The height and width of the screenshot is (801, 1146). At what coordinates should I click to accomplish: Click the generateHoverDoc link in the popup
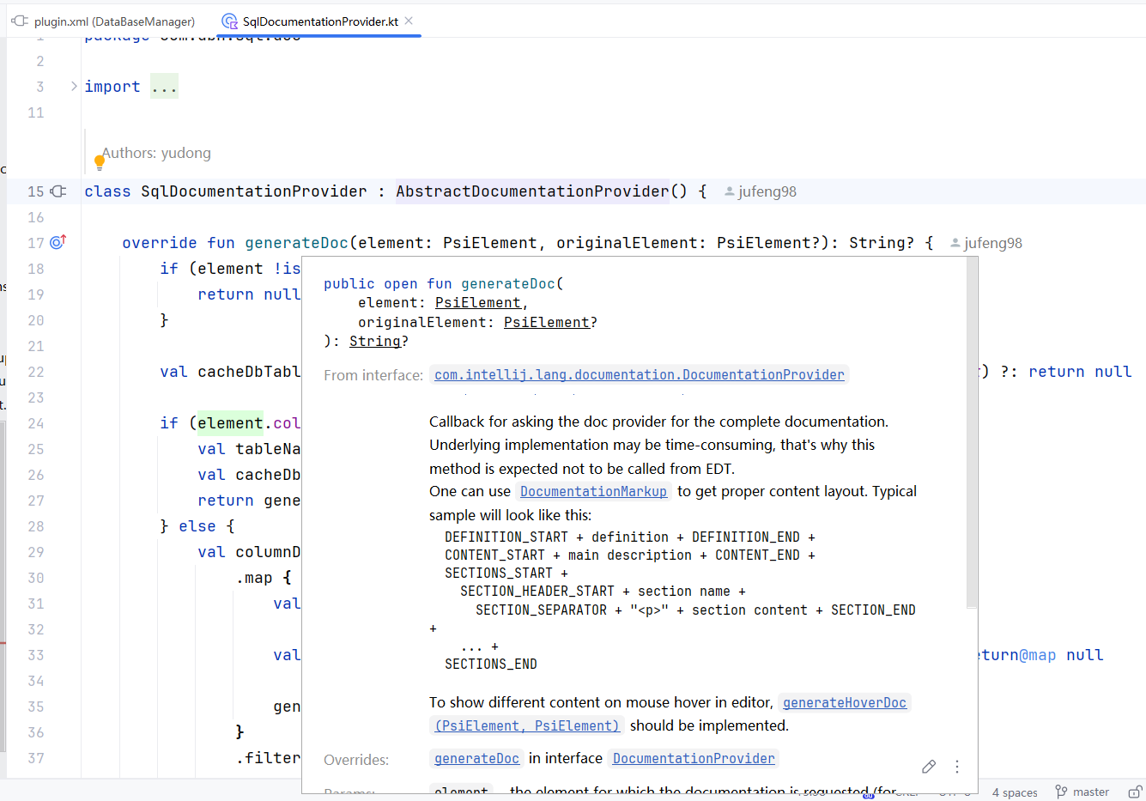pyautogui.click(x=844, y=702)
